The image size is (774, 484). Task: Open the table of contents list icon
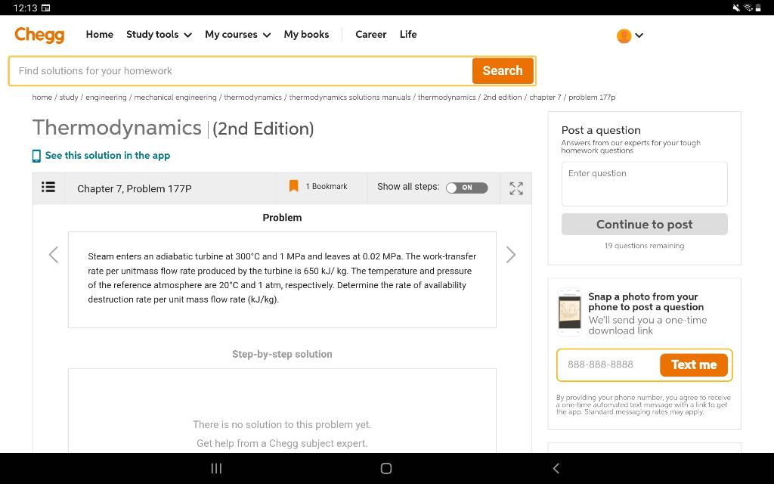tap(48, 188)
